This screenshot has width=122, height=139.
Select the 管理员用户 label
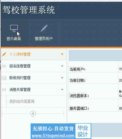[44, 39]
